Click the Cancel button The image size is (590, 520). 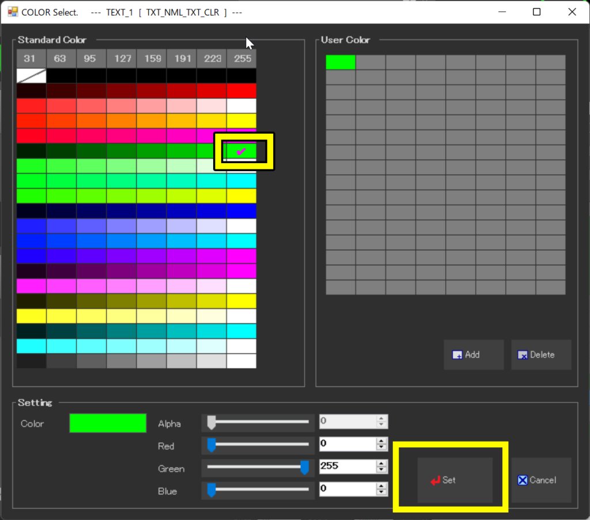pyautogui.click(x=541, y=480)
